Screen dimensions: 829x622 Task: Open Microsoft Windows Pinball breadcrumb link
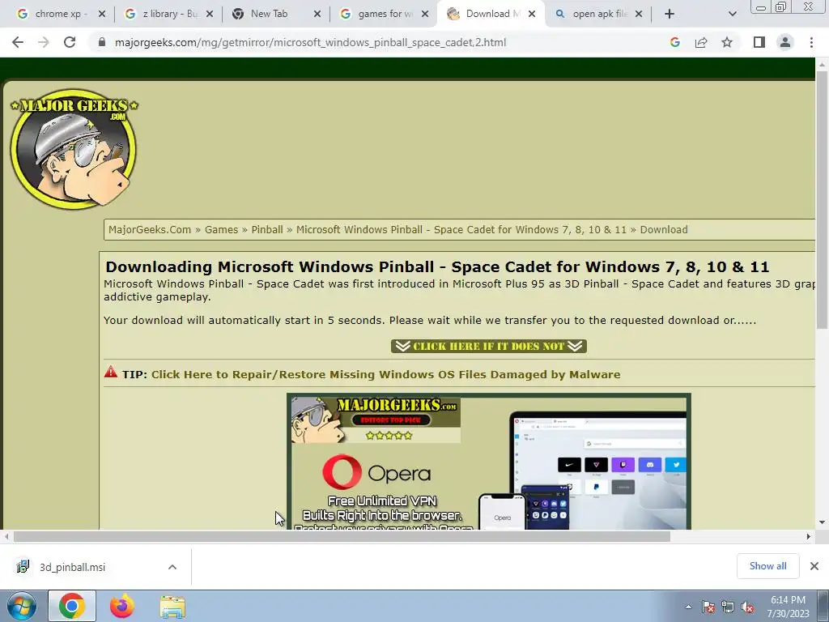click(461, 229)
